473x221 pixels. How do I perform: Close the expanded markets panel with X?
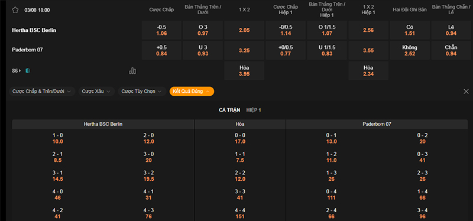(x=466, y=92)
